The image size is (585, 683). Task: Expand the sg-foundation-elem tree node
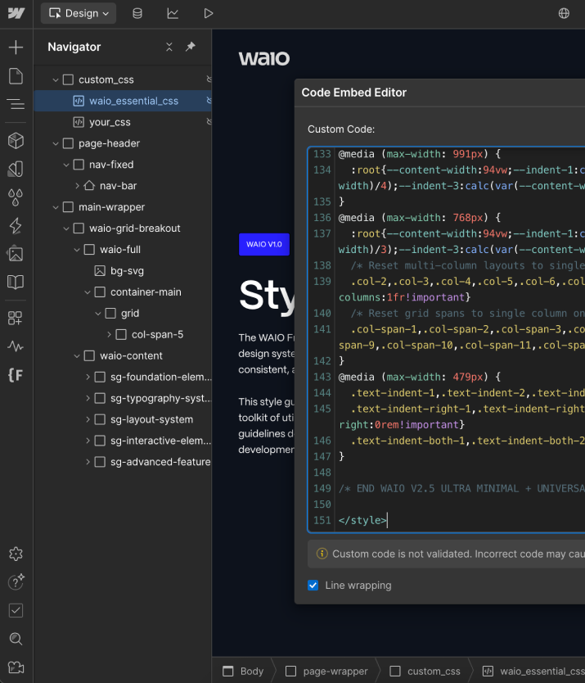click(x=88, y=378)
